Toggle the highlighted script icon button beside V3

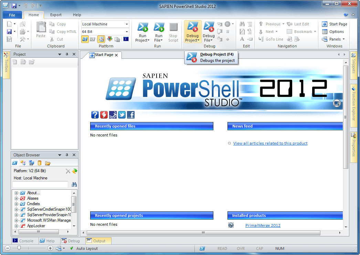[101, 39]
